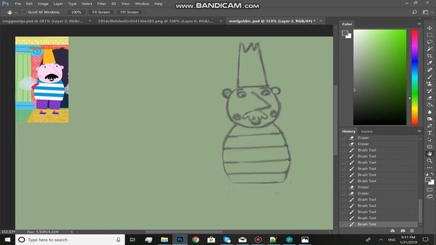The image size is (436, 245).
Task: Open the Window menu
Action: [x=142, y=3]
